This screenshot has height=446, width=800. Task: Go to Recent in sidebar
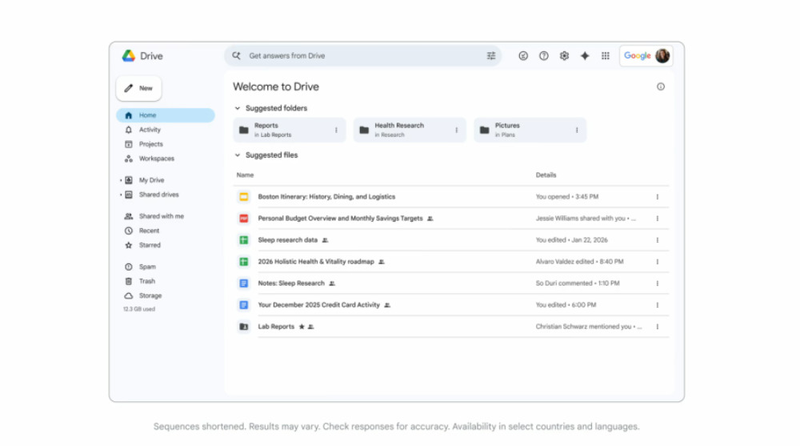[149, 231]
